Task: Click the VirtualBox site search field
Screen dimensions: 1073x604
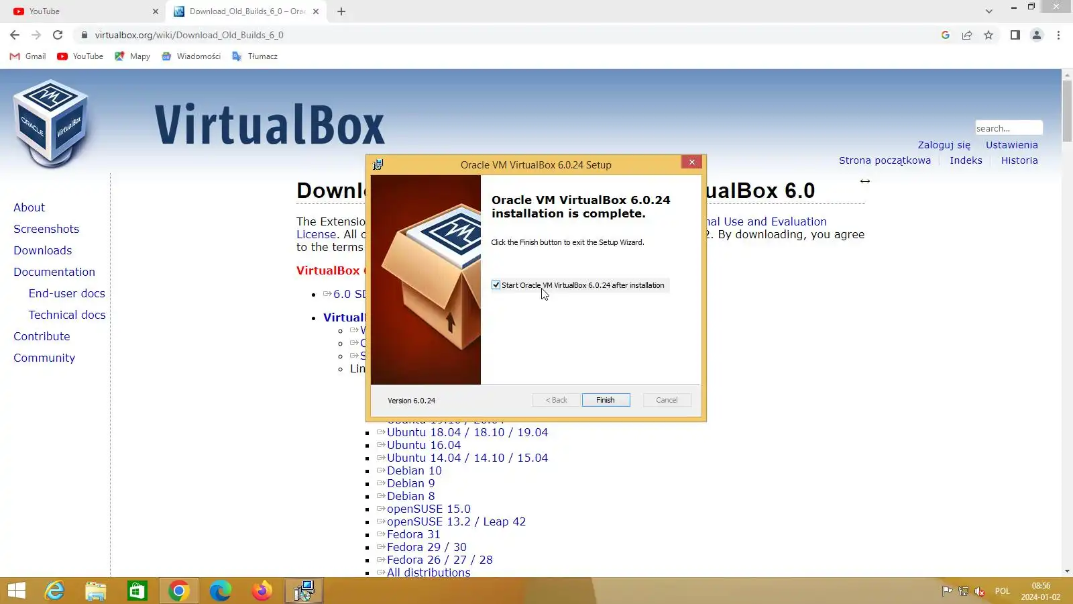Action: (x=1009, y=128)
